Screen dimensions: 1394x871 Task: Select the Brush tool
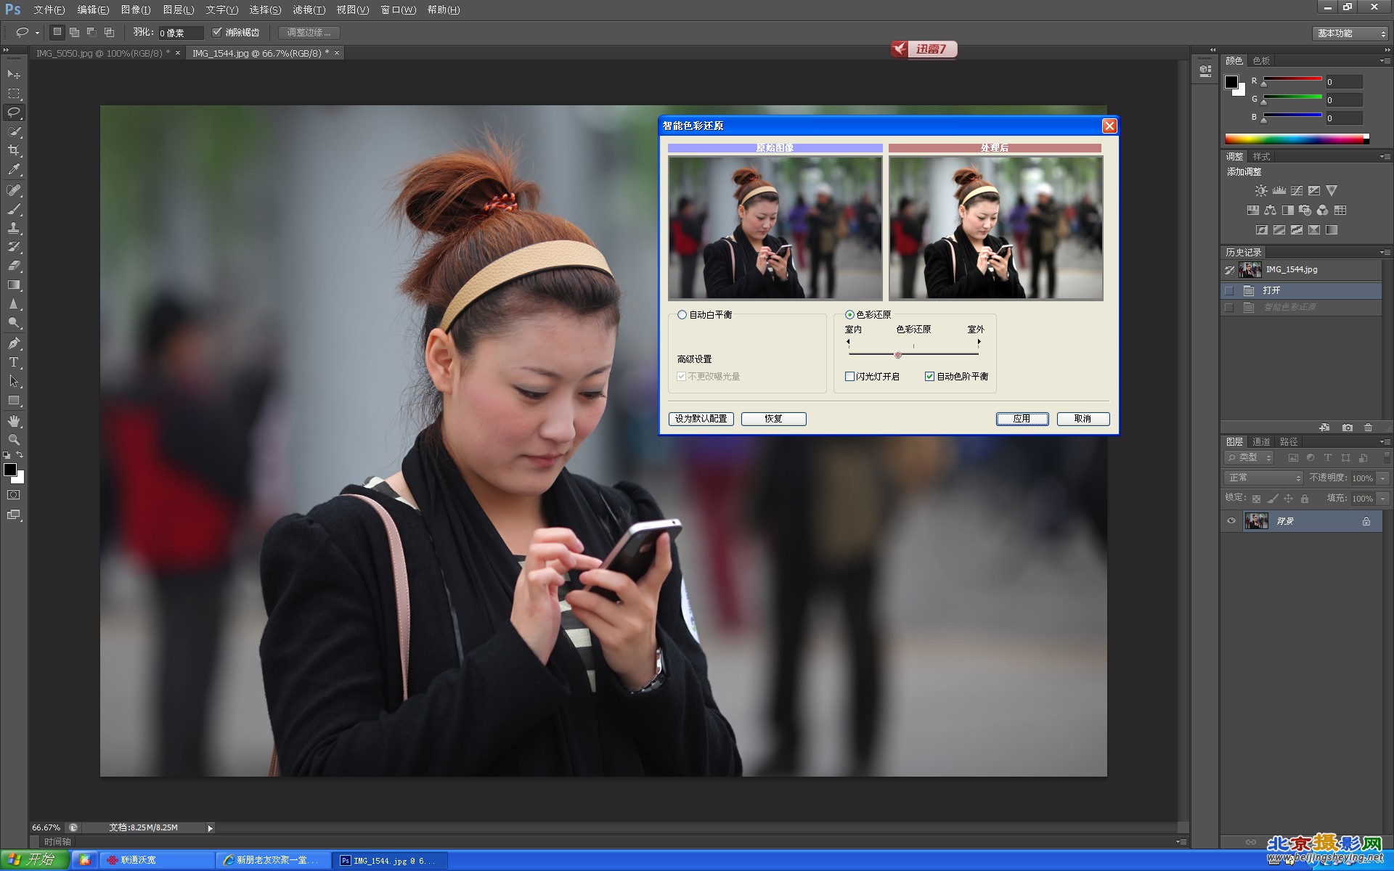click(14, 209)
